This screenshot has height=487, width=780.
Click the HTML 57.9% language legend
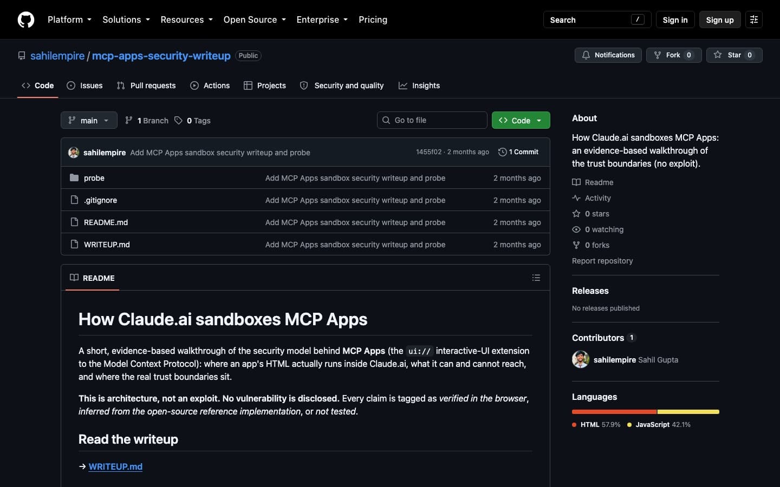596,425
